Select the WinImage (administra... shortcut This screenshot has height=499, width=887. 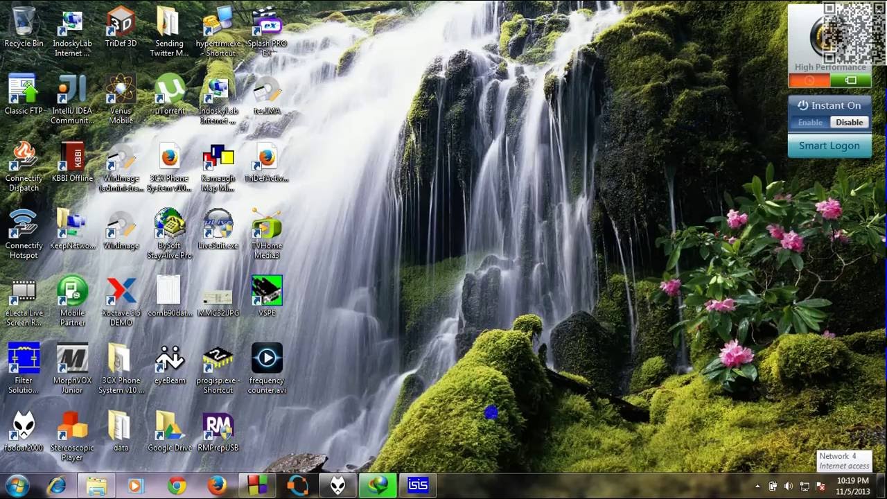[x=121, y=167]
